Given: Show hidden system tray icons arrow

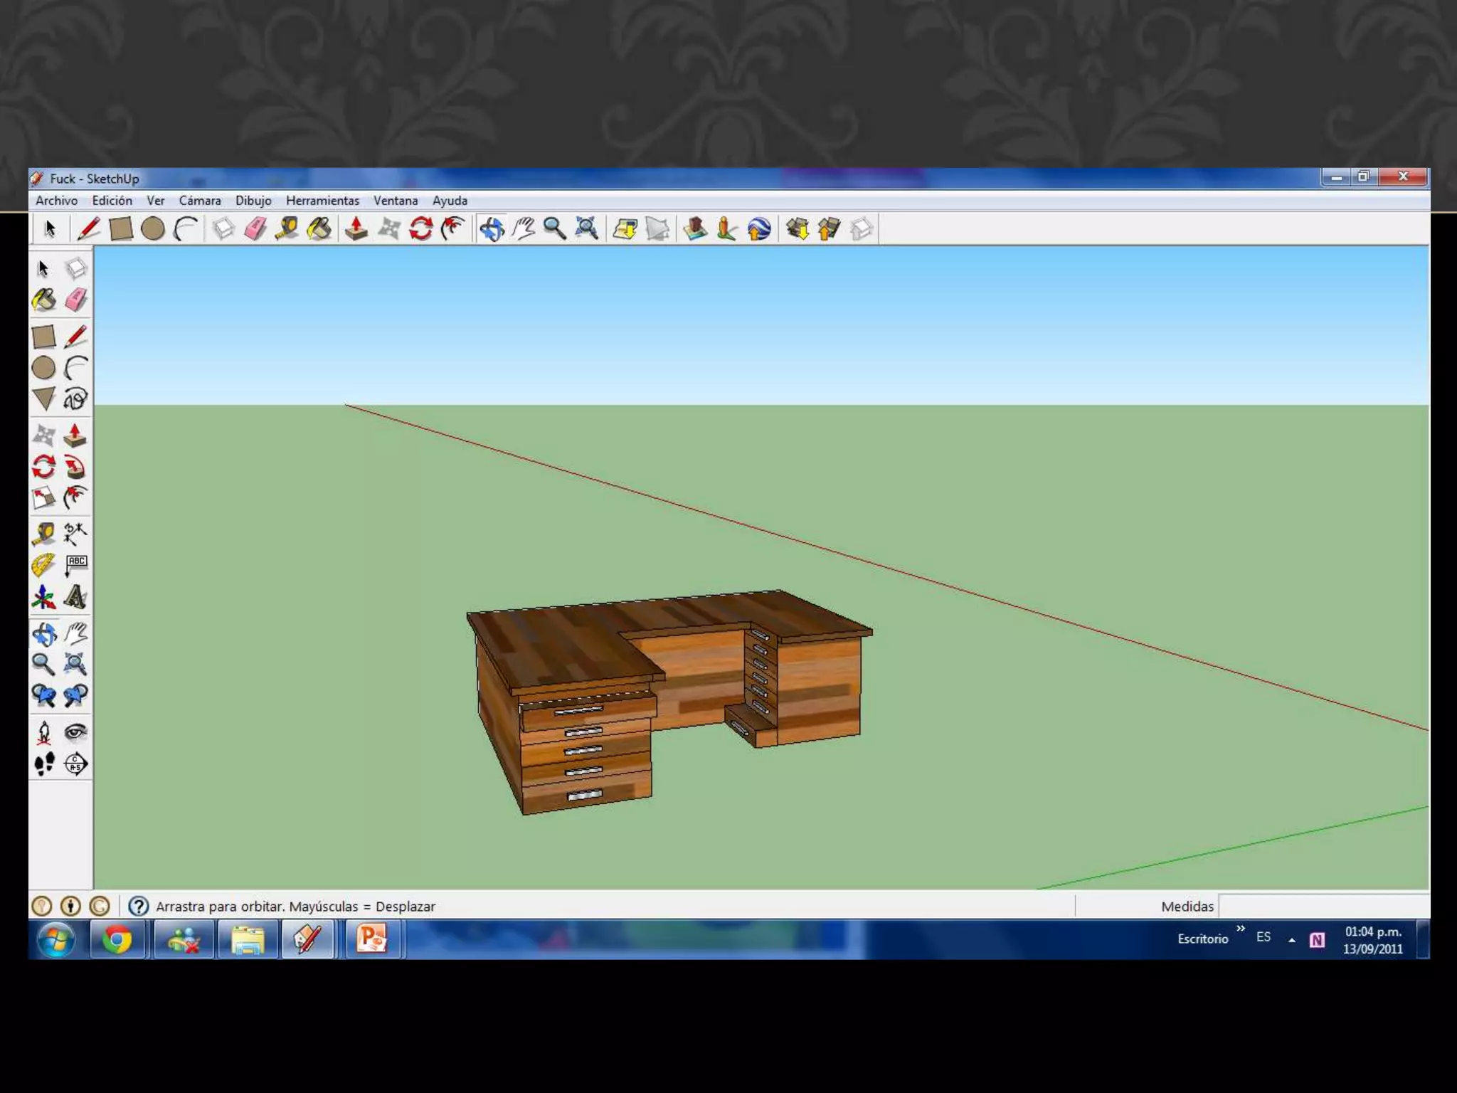Looking at the screenshot, I should click(1292, 940).
